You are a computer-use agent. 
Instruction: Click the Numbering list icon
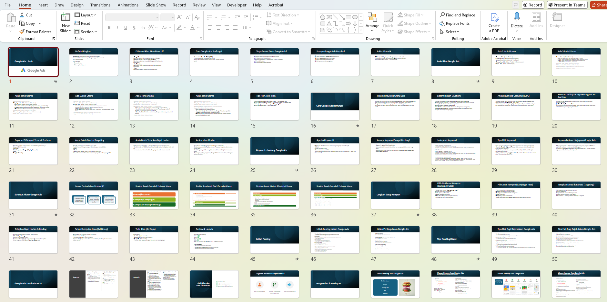pyautogui.click(x=223, y=17)
